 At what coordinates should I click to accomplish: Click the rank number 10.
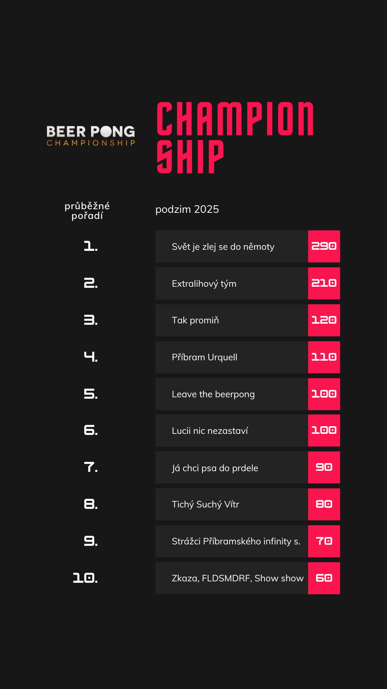coord(85,578)
